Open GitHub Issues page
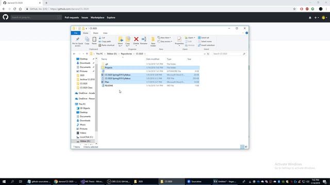The width and height of the screenshot is (330, 185). coord(85,17)
